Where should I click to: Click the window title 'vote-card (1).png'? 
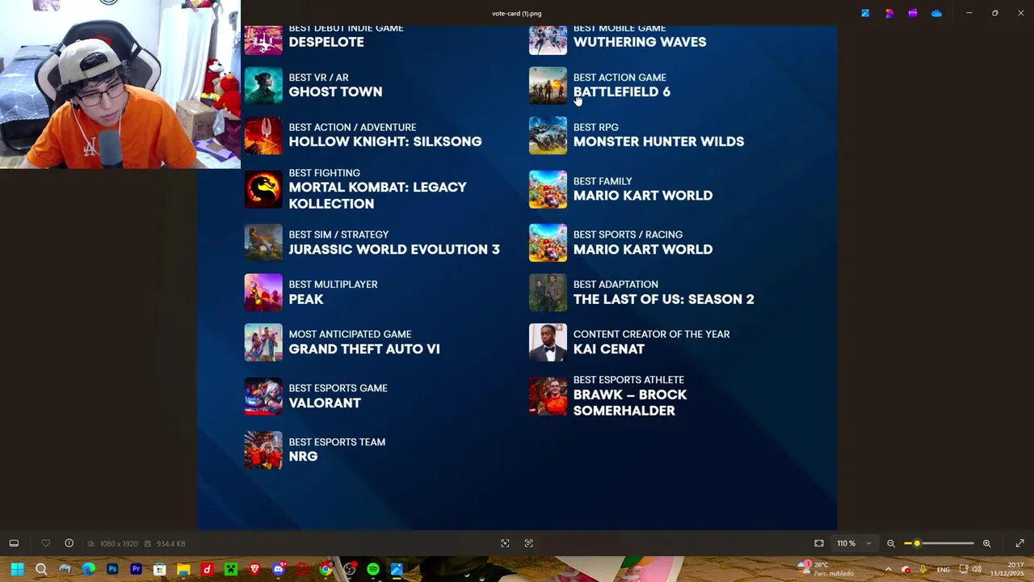point(517,13)
